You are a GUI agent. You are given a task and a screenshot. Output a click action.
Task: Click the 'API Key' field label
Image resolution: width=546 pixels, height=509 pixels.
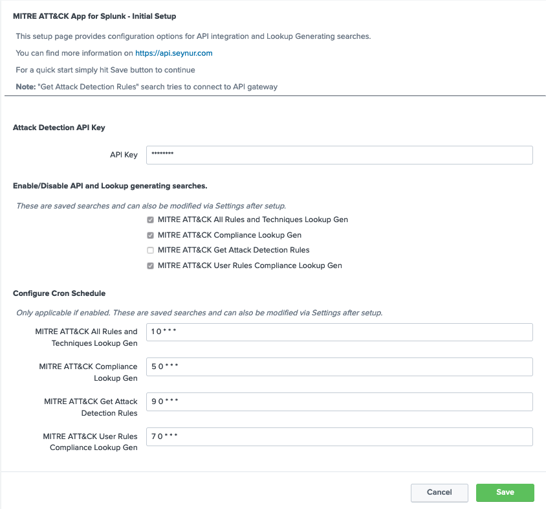point(124,155)
